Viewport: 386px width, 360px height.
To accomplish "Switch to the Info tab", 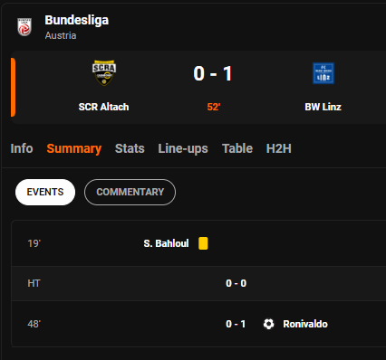I will [22, 148].
